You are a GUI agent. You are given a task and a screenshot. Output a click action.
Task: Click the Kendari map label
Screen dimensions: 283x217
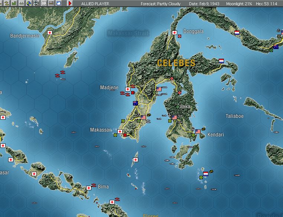click(x=215, y=135)
